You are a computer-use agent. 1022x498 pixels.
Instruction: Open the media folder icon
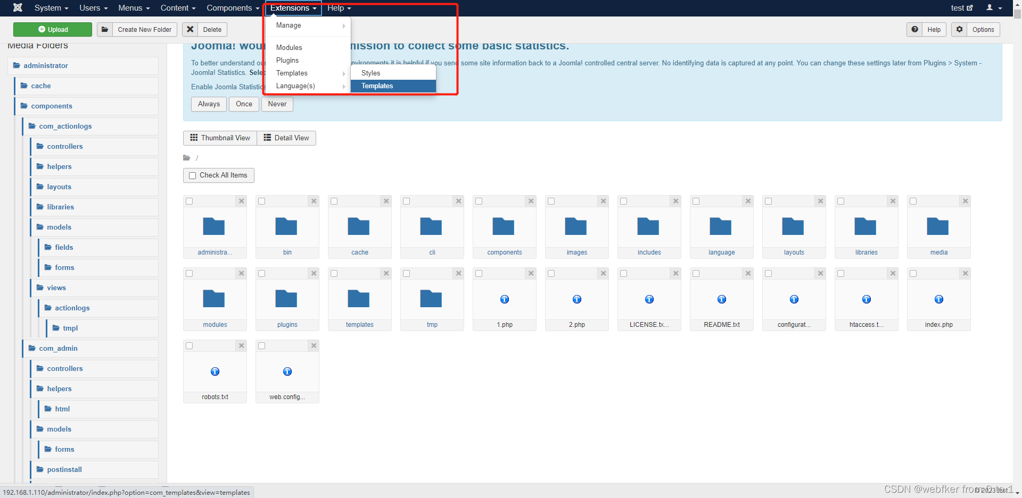click(x=938, y=226)
